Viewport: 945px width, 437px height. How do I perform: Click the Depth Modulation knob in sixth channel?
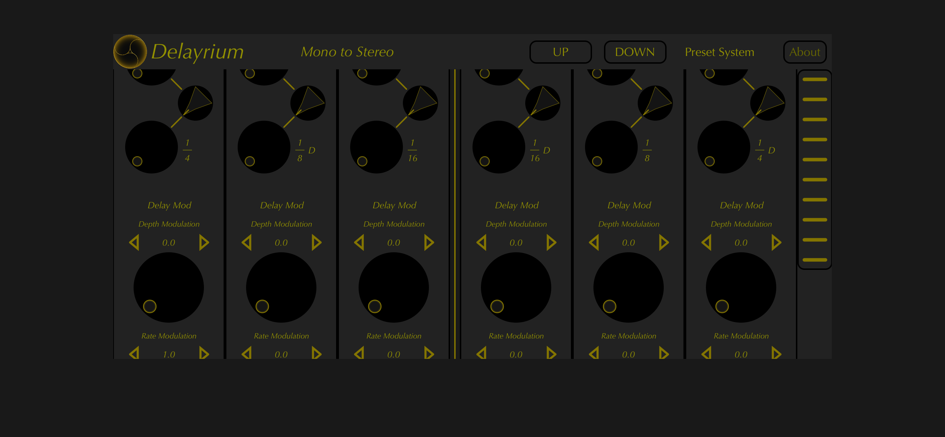(x=741, y=287)
